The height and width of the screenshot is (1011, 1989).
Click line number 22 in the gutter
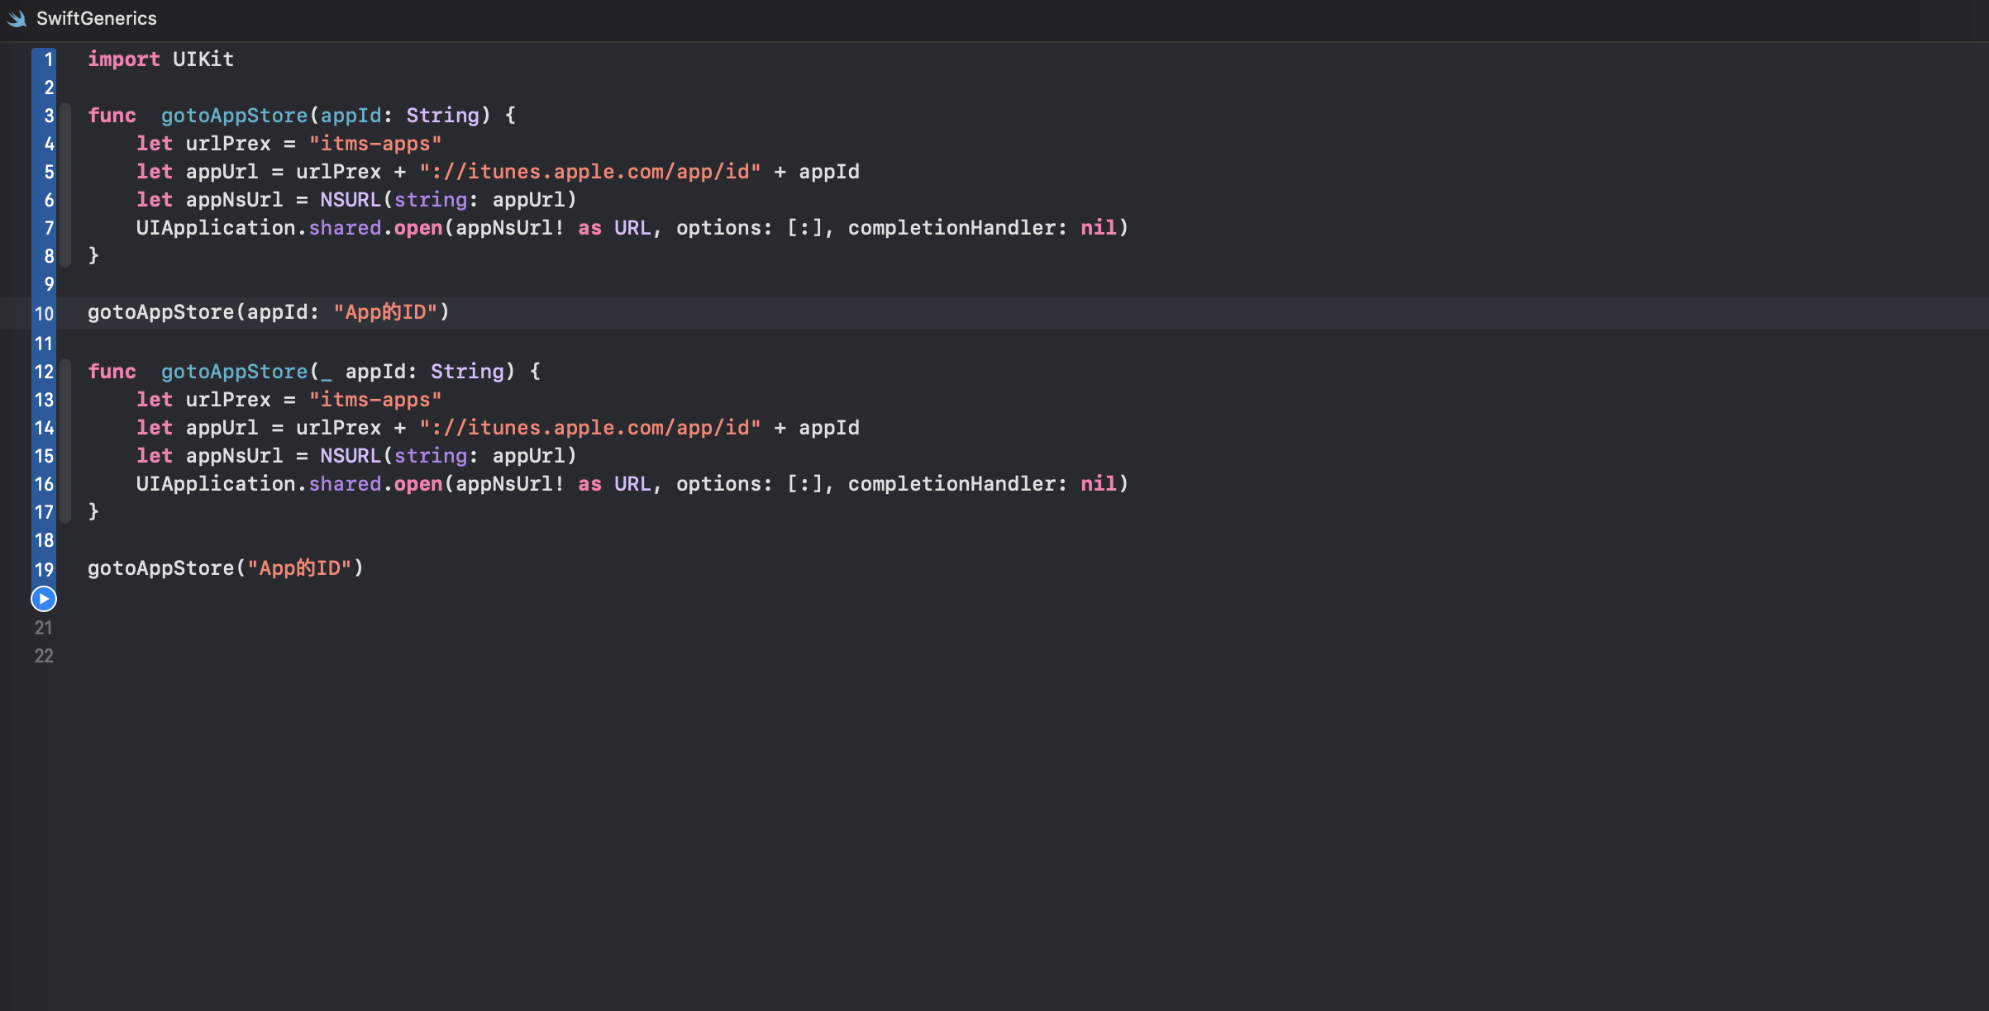[44, 657]
